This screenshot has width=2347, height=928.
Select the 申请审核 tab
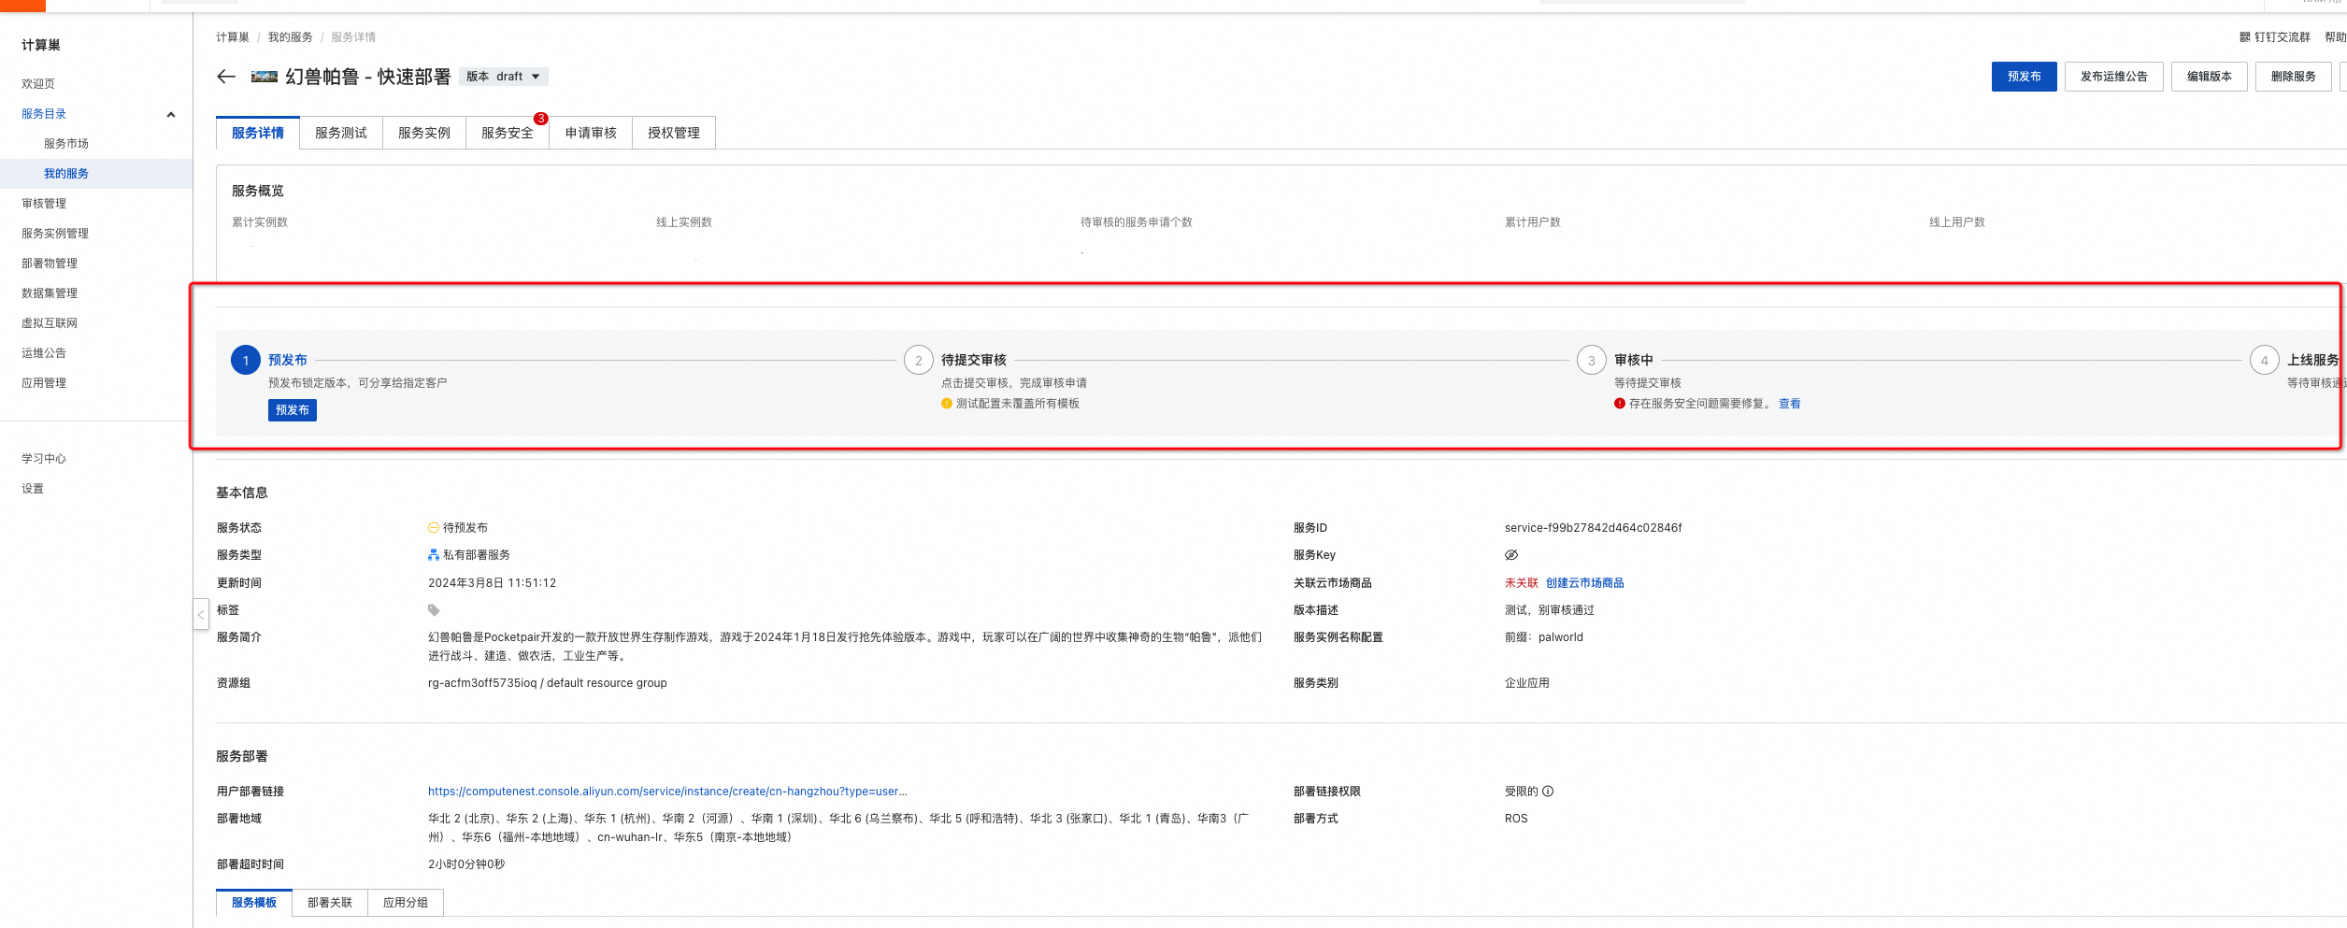[591, 133]
